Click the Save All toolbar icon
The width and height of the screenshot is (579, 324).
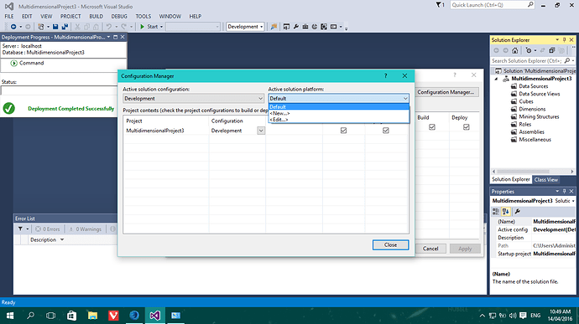[65, 27]
